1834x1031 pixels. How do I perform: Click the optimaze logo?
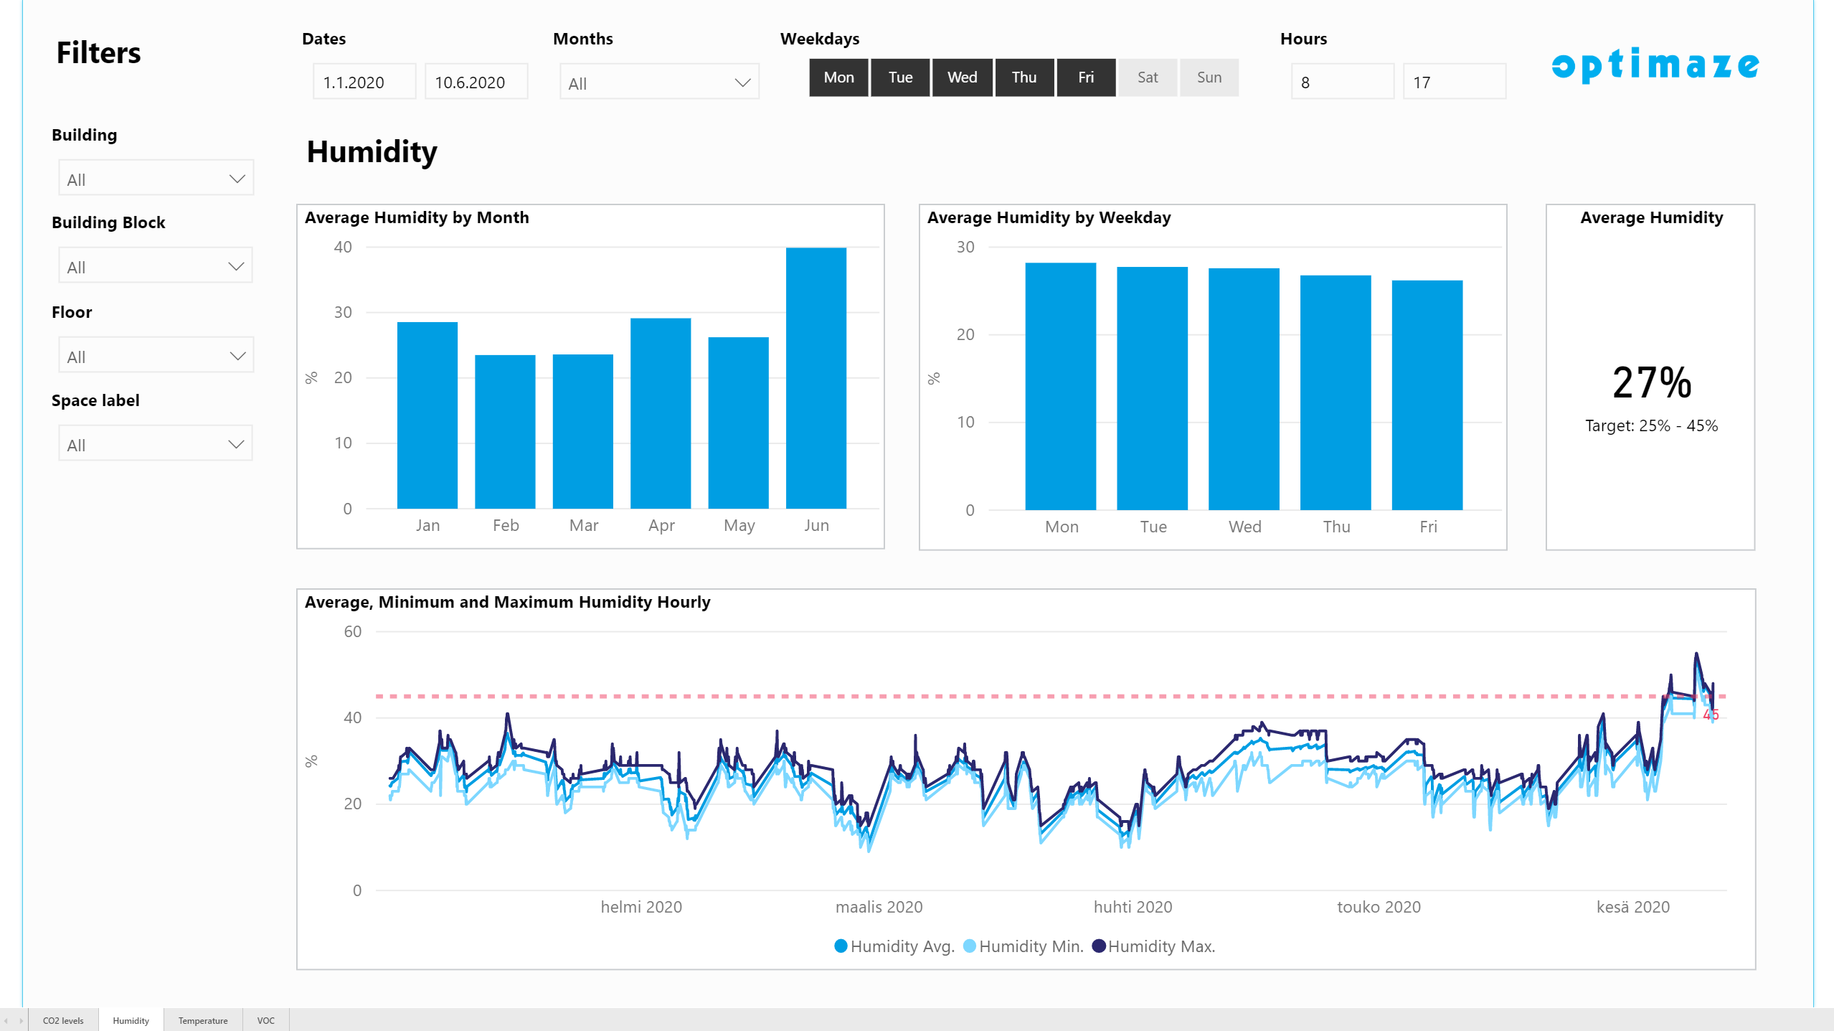(1655, 65)
